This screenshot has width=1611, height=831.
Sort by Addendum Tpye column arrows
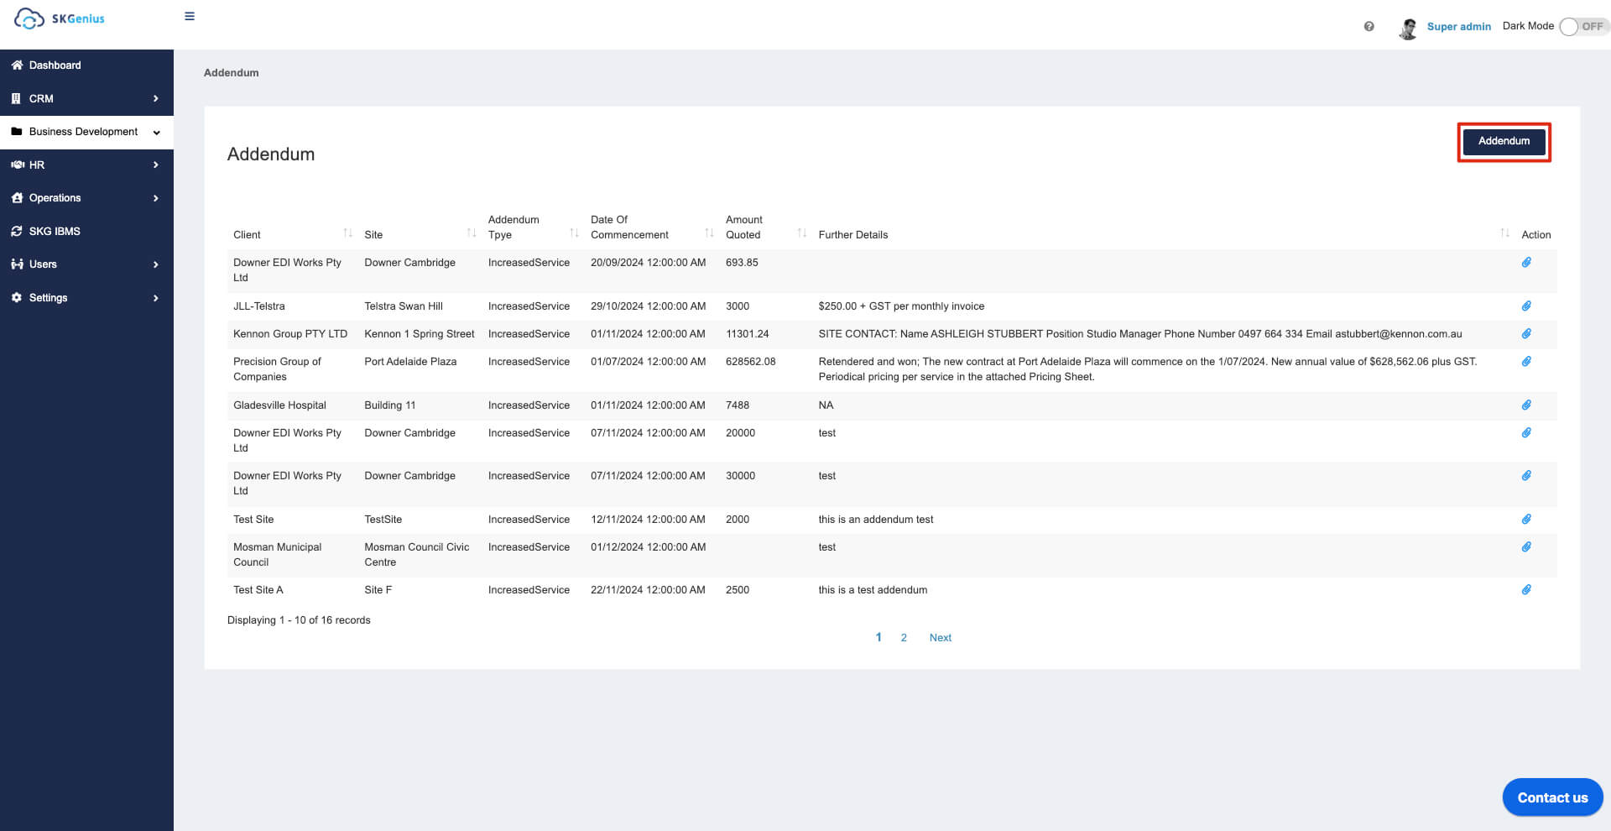coord(574,233)
